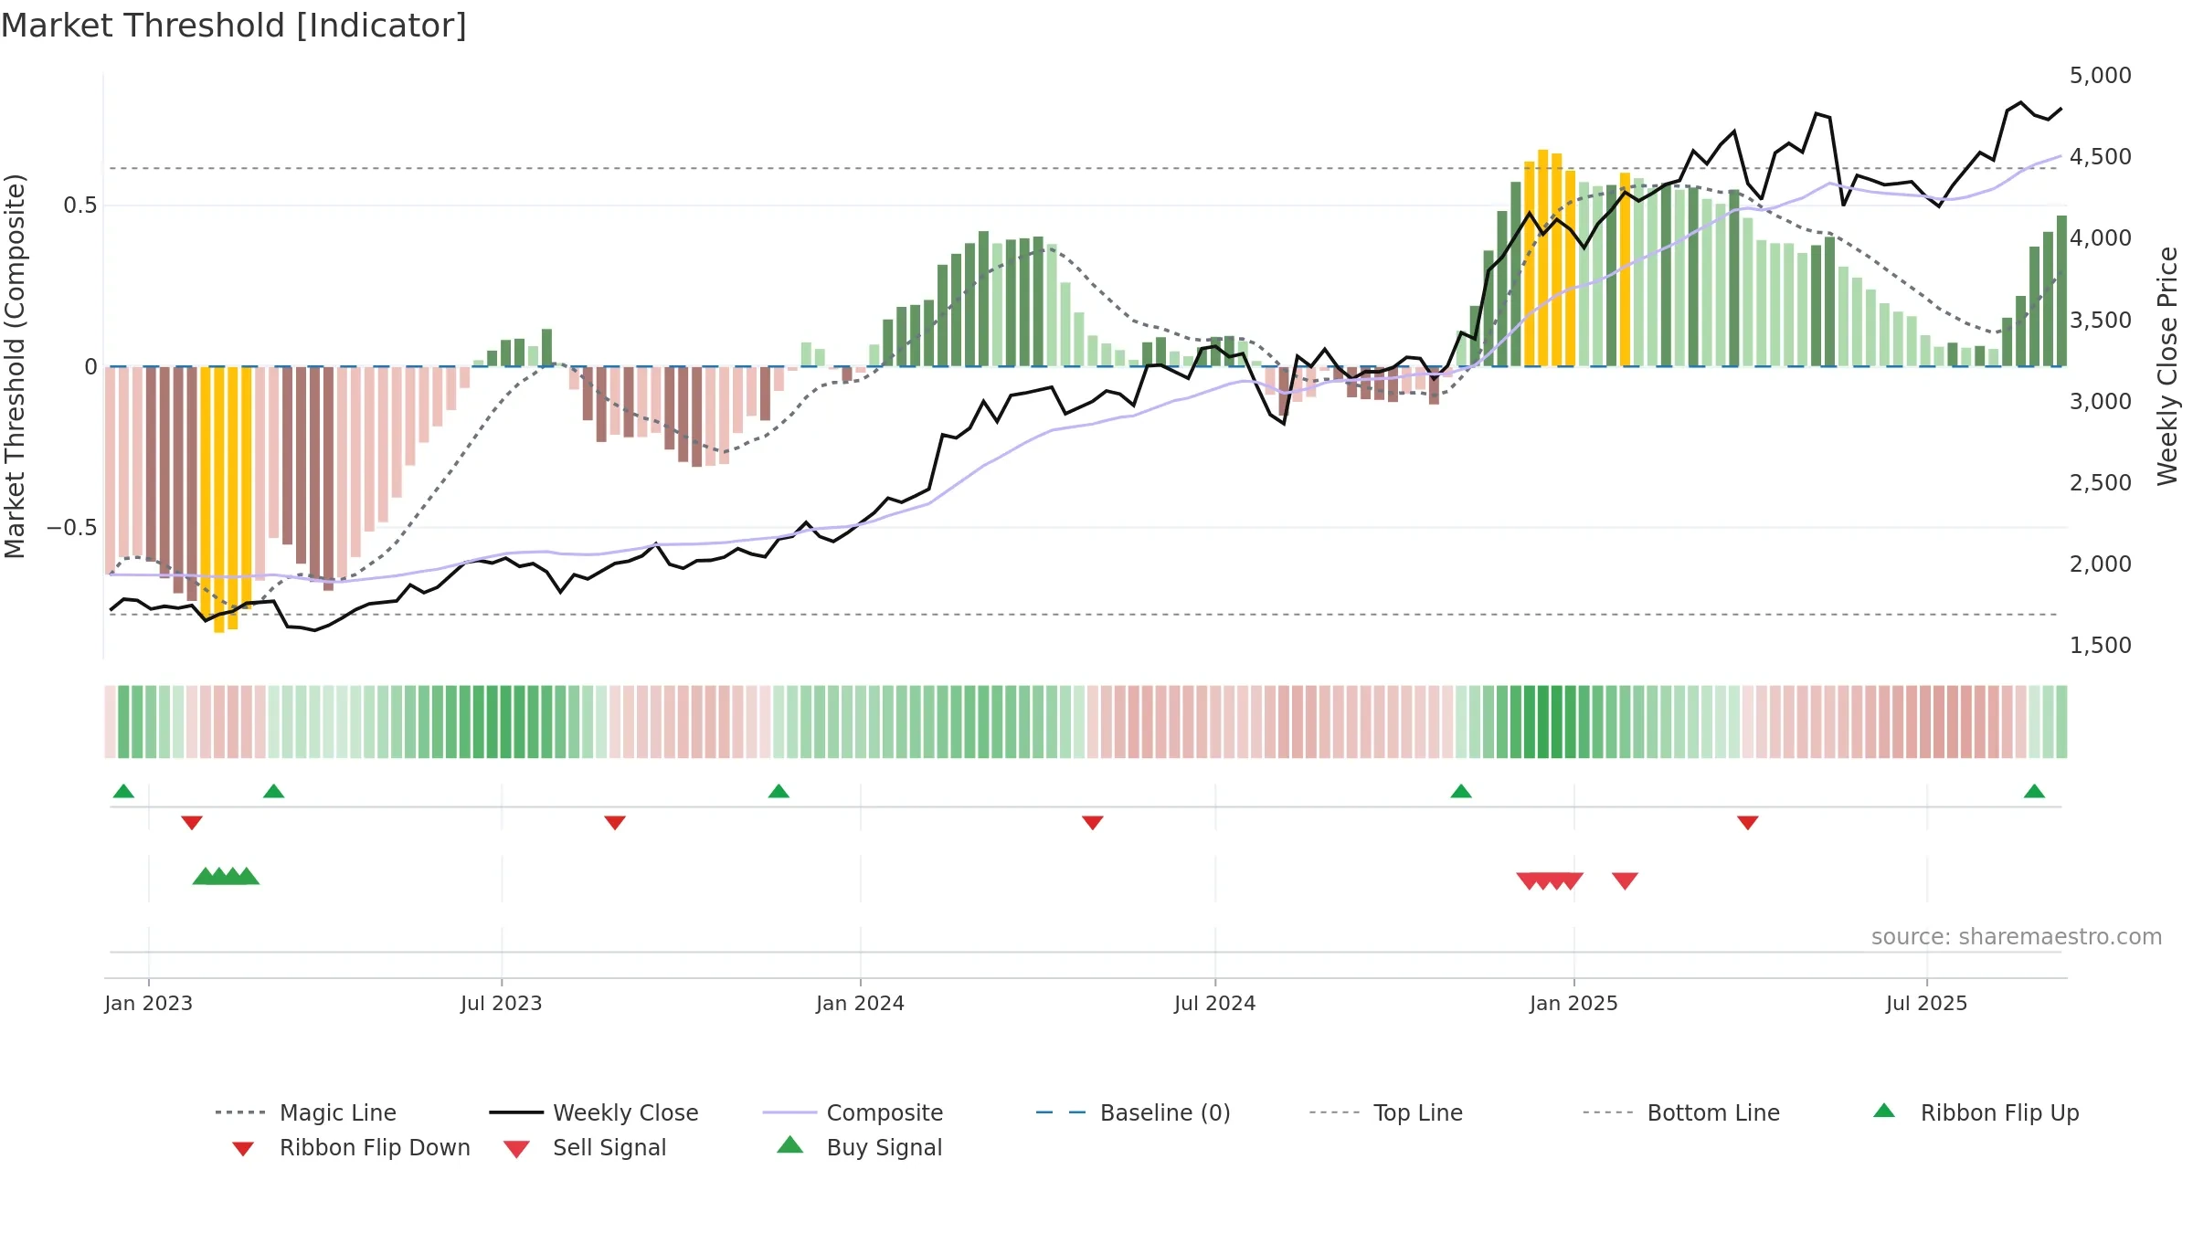The height and width of the screenshot is (1233, 2193).
Task: Click the 2,500 price axis label
Action: click(x=2101, y=482)
